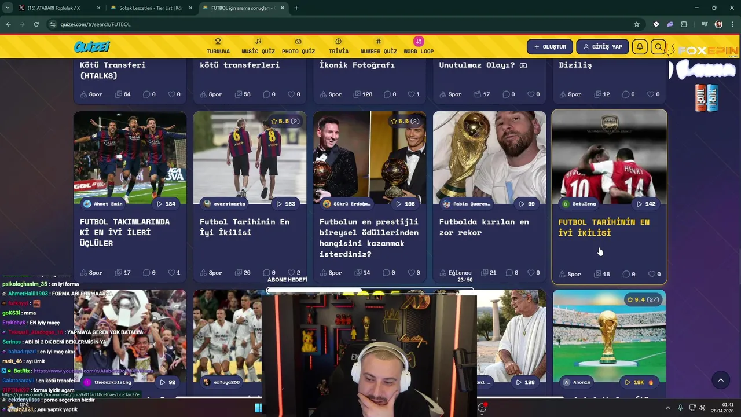The image size is (741, 417).
Task: Open FUTBOL TAKIMLARINDA Kİ EN İYİ İLERİ ÜÇLÜLER quiz
Action: tap(125, 232)
